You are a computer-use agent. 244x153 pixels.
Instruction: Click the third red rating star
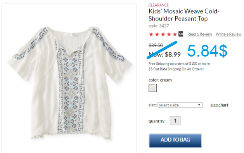163,34
